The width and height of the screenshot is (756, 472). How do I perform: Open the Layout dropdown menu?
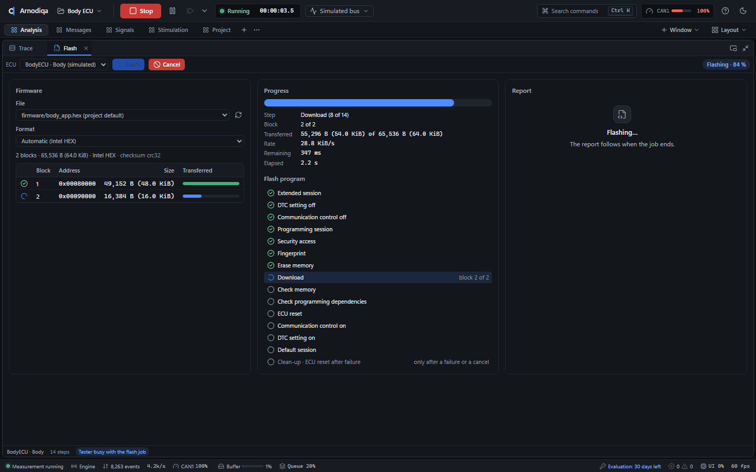point(729,30)
